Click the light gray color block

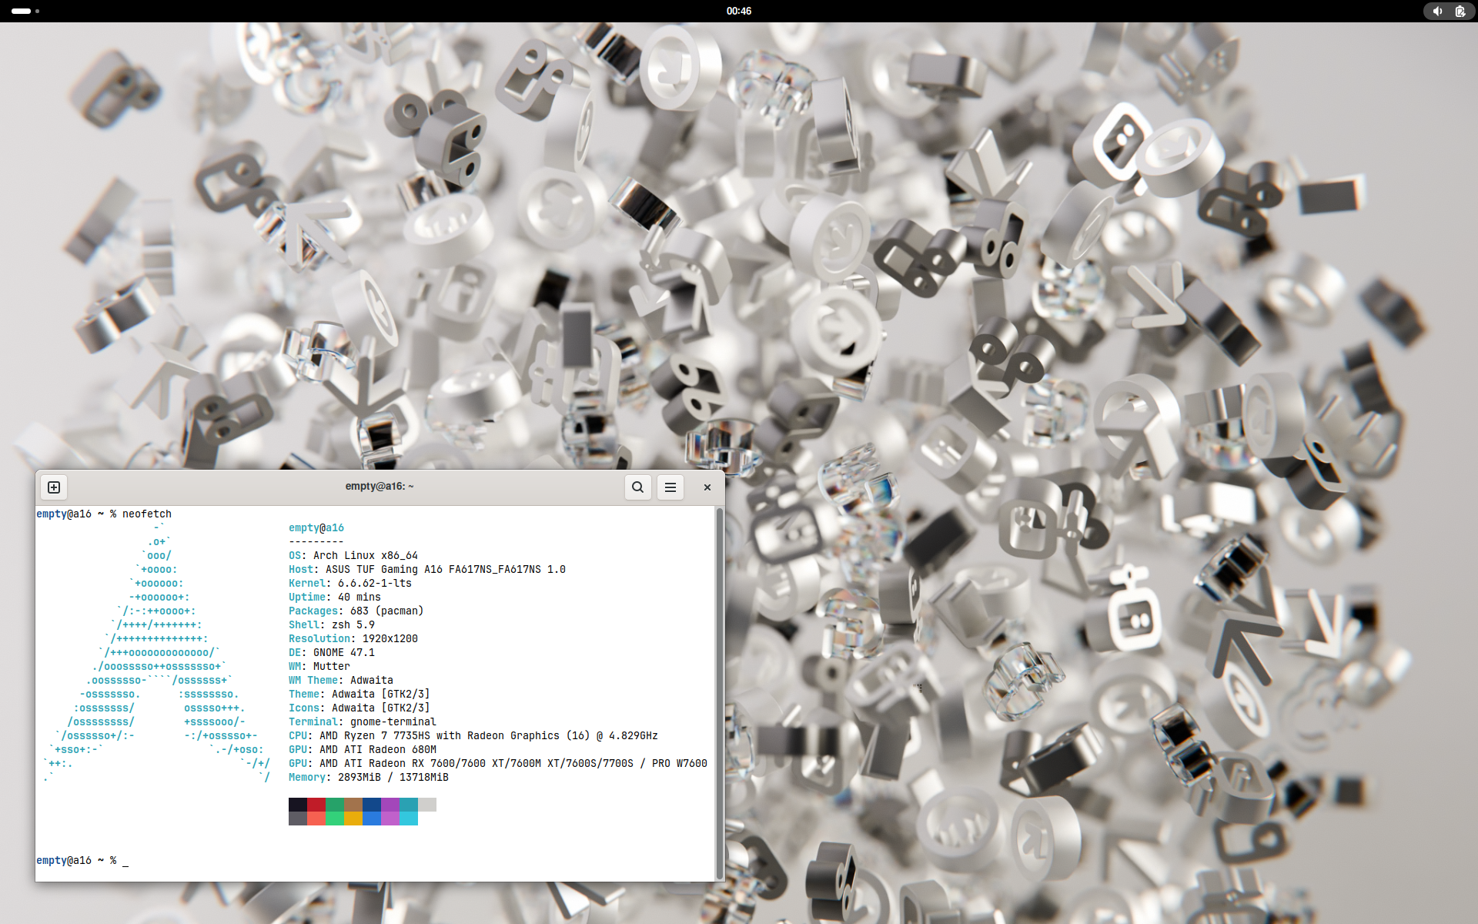click(x=427, y=805)
